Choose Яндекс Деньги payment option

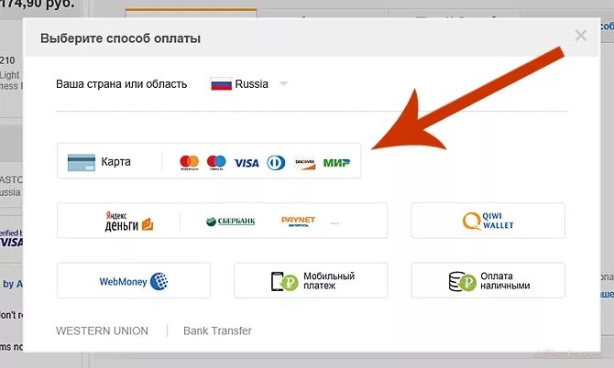click(129, 221)
